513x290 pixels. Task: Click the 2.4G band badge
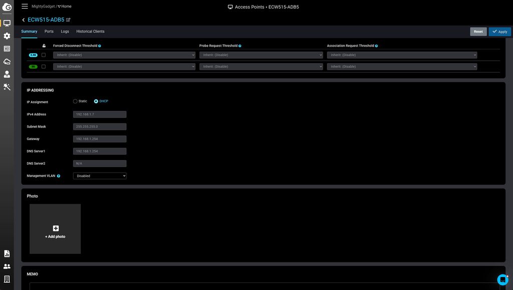pos(33,55)
